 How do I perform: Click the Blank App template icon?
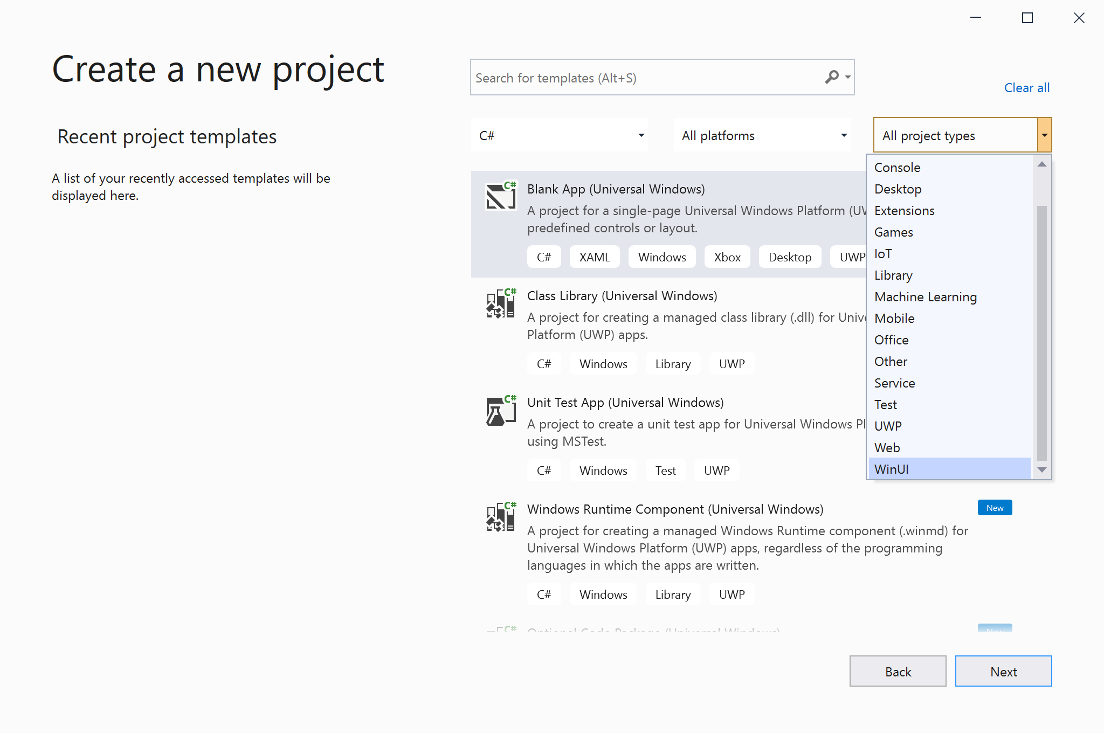pos(501,195)
